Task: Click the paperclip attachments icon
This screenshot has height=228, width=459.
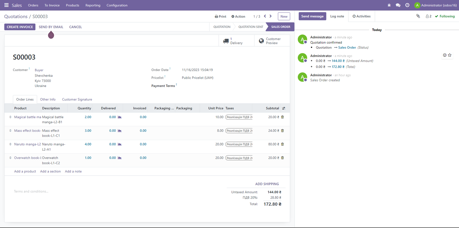Action: [418, 16]
